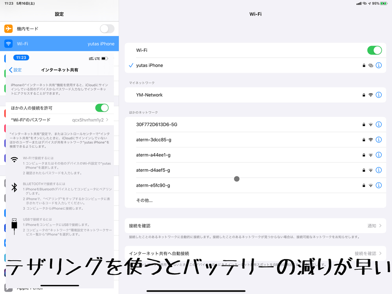Image resolution: width=392 pixels, height=294 pixels.
Task: Open info for 30F772D613D6-5G network
Action: tap(379, 124)
